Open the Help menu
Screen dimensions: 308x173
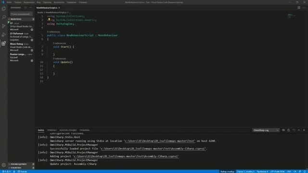(83, 2)
